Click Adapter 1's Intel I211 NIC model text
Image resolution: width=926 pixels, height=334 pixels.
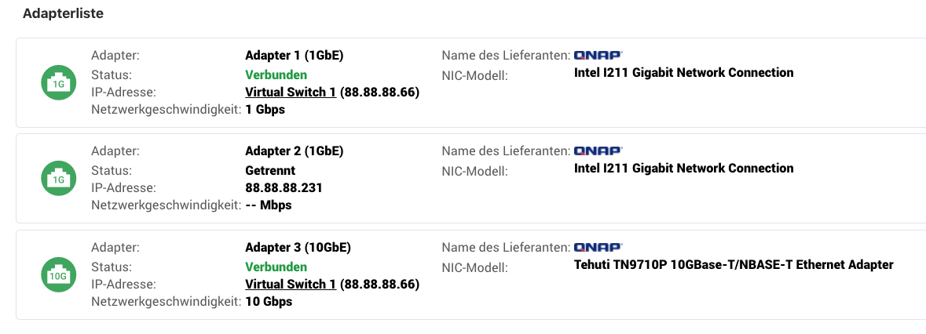[x=684, y=72]
